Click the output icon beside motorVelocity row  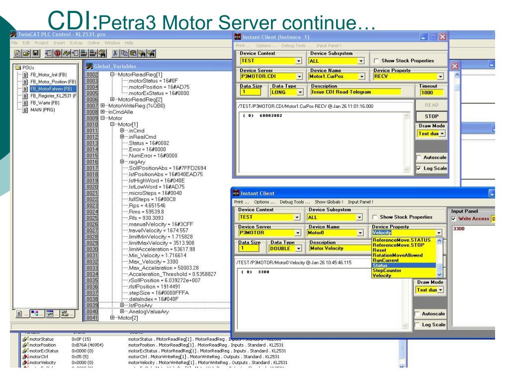tap(25, 363)
